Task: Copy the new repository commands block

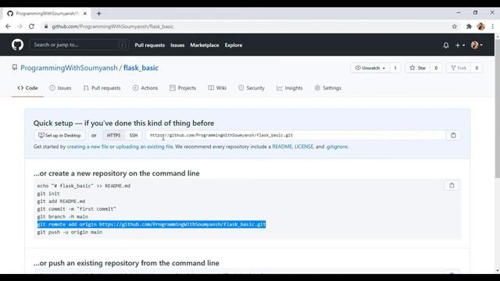Action: click(452, 186)
